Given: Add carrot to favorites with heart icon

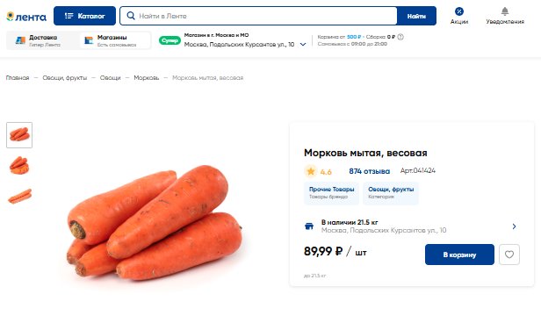Looking at the screenshot, I should pos(509,255).
